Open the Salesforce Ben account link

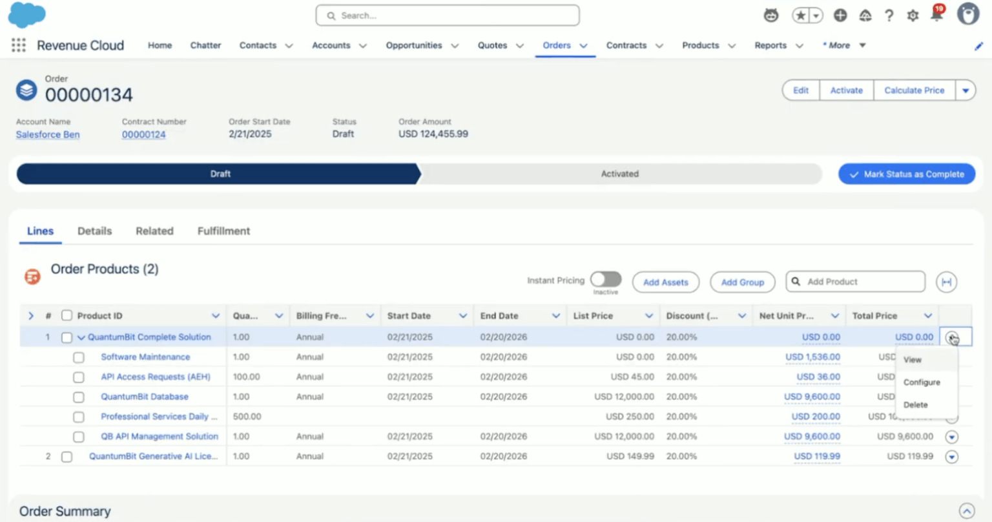click(48, 134)
